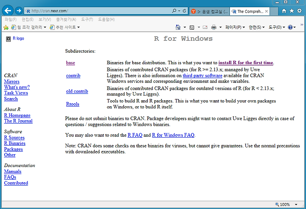Click the broken R logo image placeholder
This screenshot has height=209, width=306.
tap(8, 39)
